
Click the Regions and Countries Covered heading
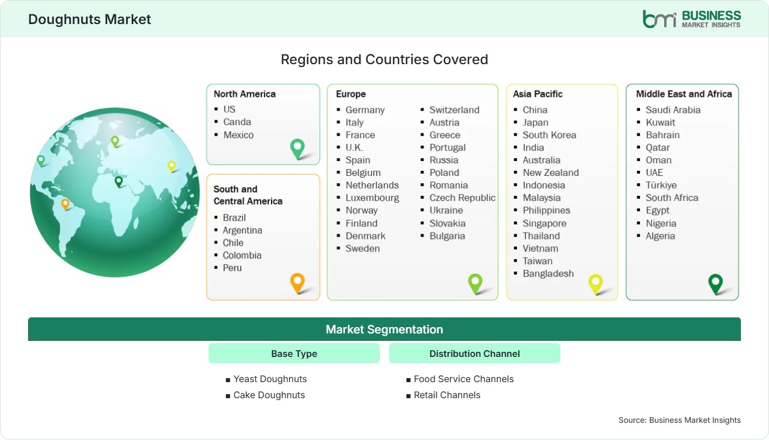(x=384, y=60)
